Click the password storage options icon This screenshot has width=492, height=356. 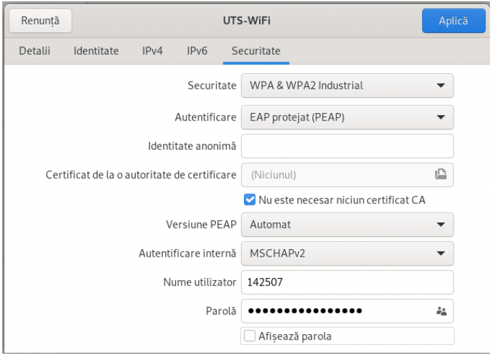pyautogui.click(x=441, y=311)
